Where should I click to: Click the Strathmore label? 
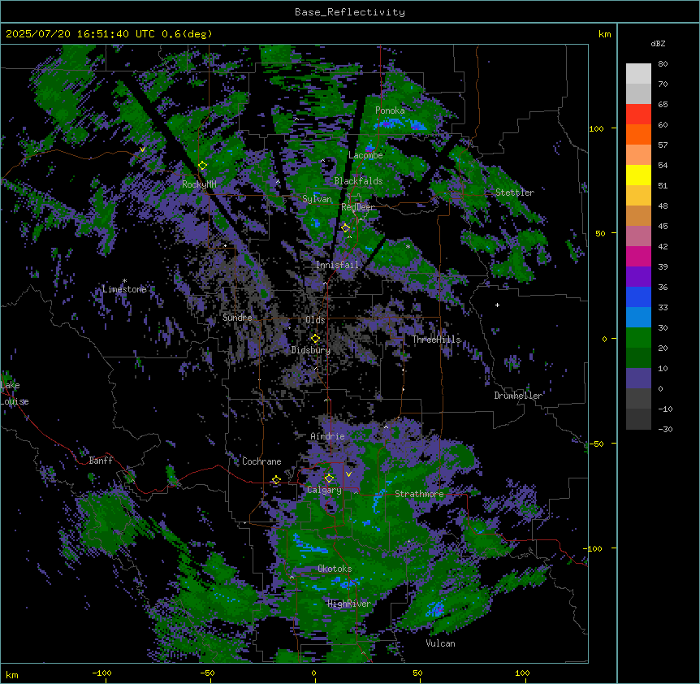[419, 494]
